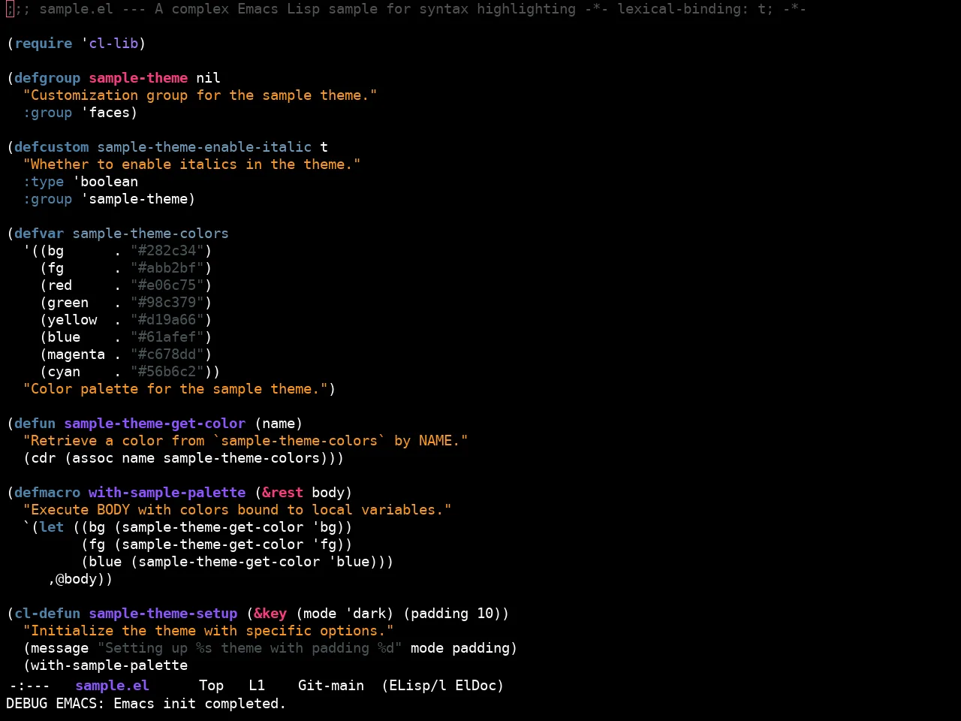
Task: Click the 'yellow' key in the alist
Action: (x=72, y=320)
